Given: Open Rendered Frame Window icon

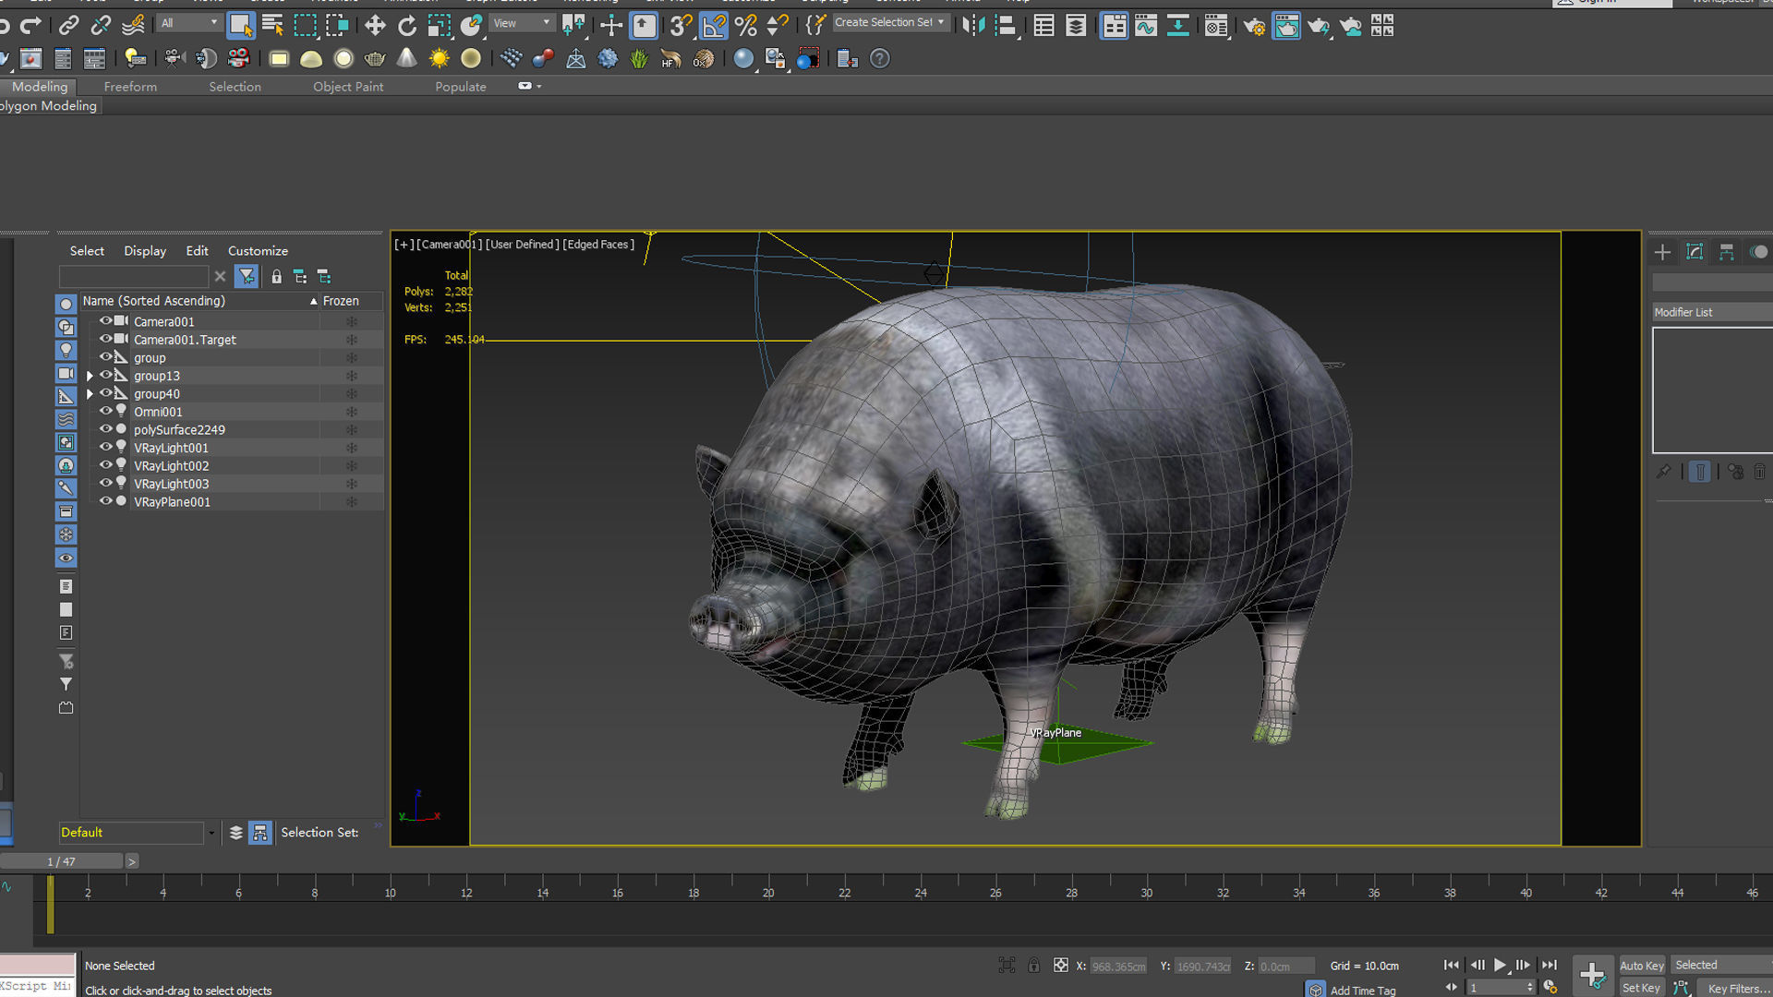Looking at the screenshot, I should tap(1286, 26).
